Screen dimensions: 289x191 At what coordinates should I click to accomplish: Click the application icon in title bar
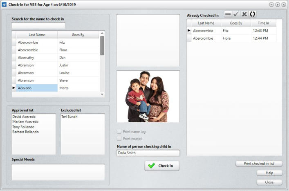pos(4,4)
